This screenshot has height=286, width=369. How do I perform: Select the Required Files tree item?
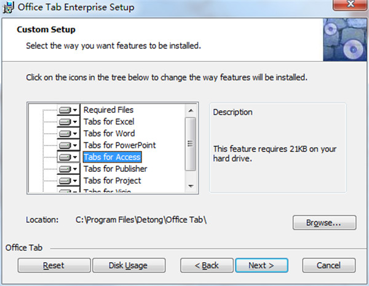(108, 110)
